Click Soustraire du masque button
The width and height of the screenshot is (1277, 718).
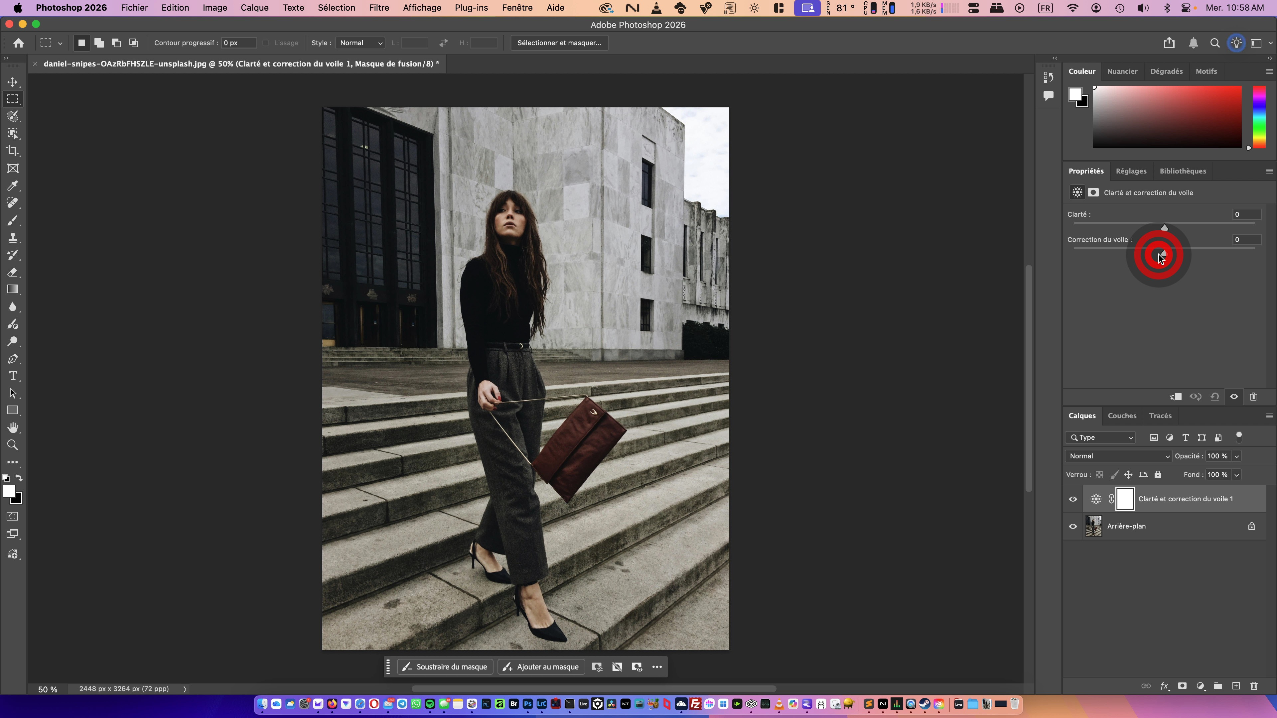coord(445,666)
